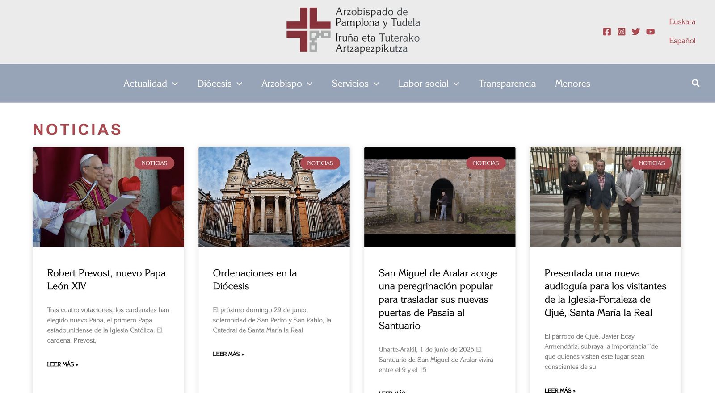The image size is (715, 393).
Task: Open the YouTube social icon
Action: (x=650, y=32)
